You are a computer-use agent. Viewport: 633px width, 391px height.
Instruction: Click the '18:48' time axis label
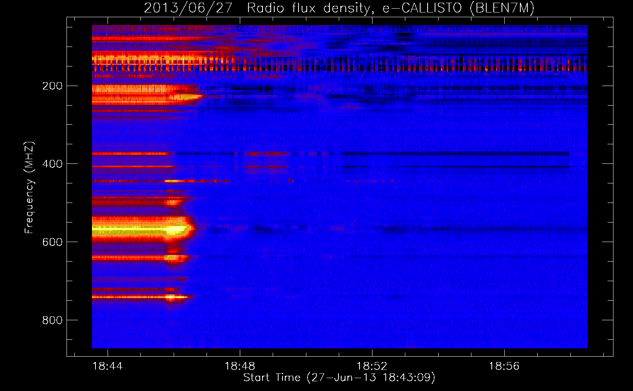[x=239, y=366]
